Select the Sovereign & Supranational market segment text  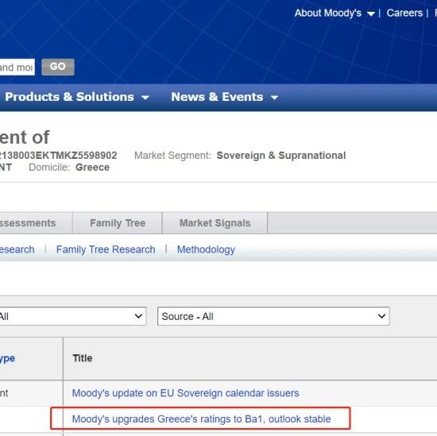(x=281, y=156)
